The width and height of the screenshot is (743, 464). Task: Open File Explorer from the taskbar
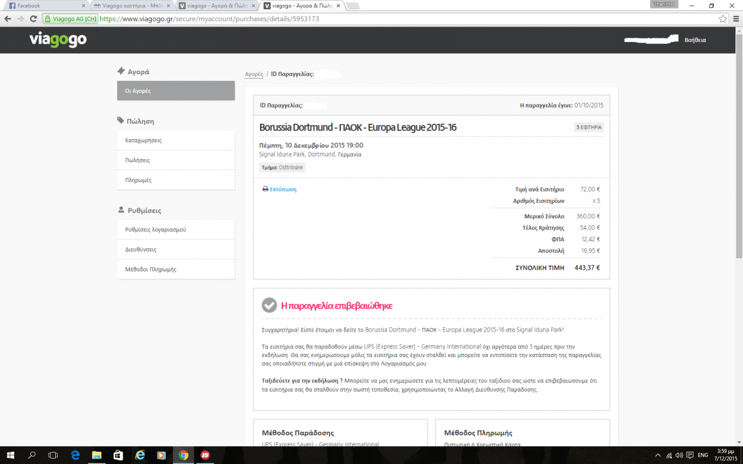[98, 455]
